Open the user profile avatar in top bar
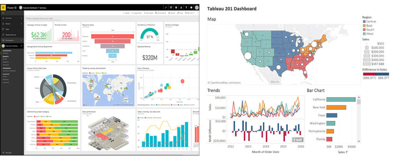The width and height of the screenshot is (394, 164). [197, 8]
